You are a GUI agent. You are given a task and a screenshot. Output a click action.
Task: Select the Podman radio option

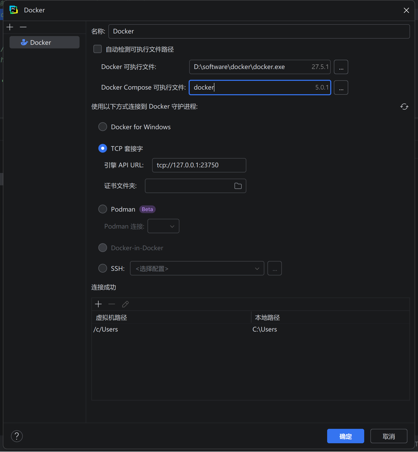[x=103, y=209]
